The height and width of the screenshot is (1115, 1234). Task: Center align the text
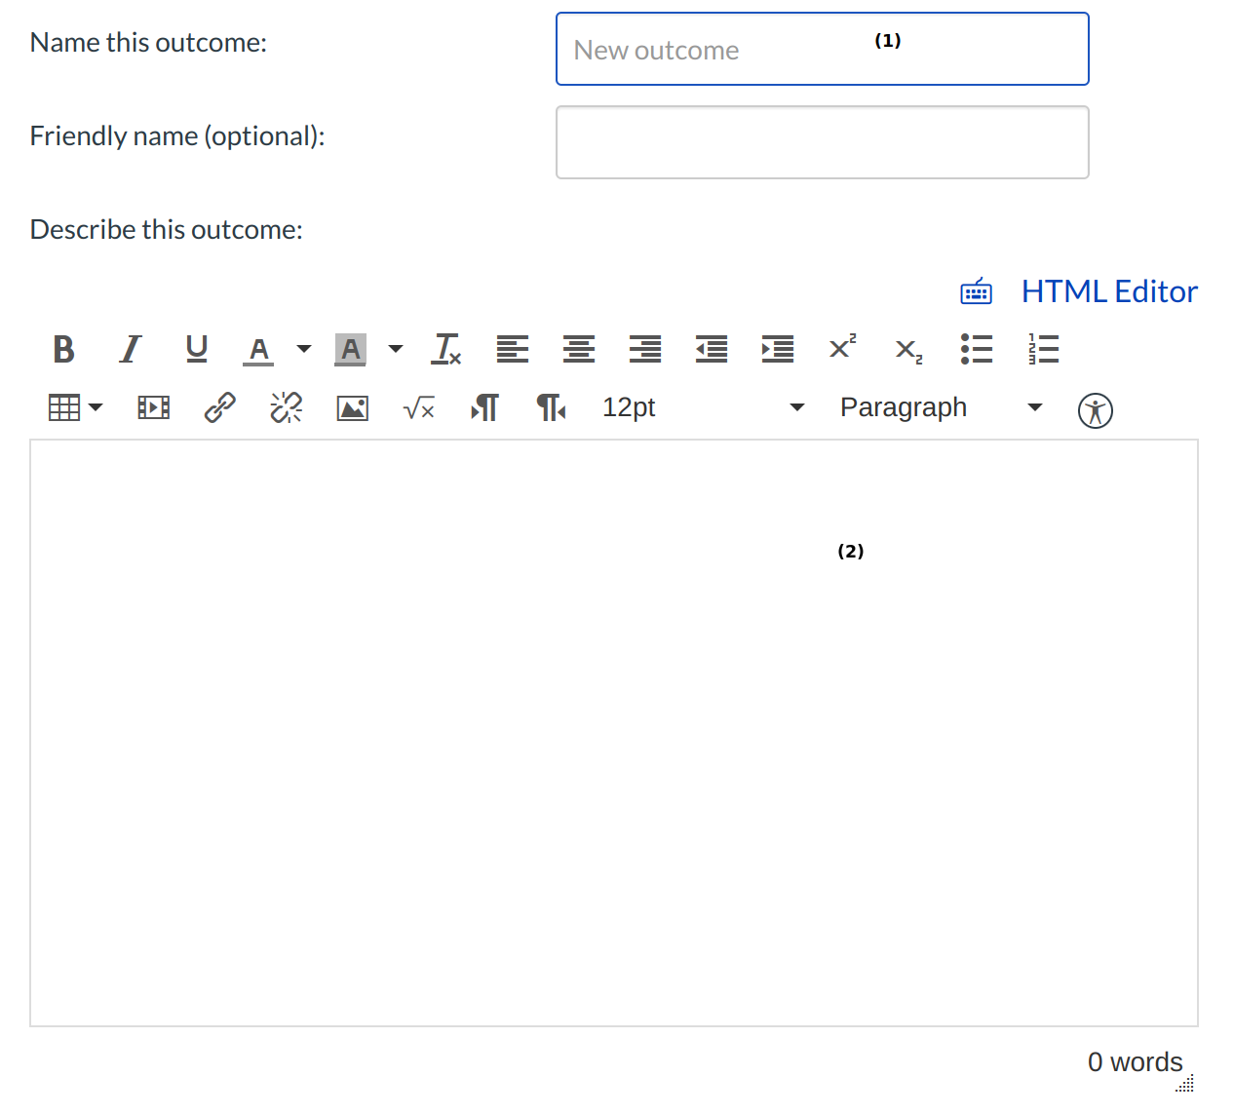[x=579, y=349]
